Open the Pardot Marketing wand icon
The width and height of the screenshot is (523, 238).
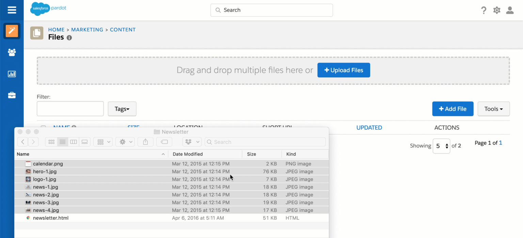click(x=12, y=31)
